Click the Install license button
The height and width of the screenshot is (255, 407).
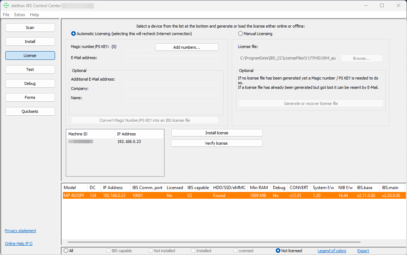[217, 133]
